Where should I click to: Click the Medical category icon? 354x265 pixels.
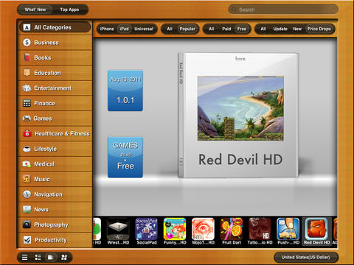tap(27, 164)
